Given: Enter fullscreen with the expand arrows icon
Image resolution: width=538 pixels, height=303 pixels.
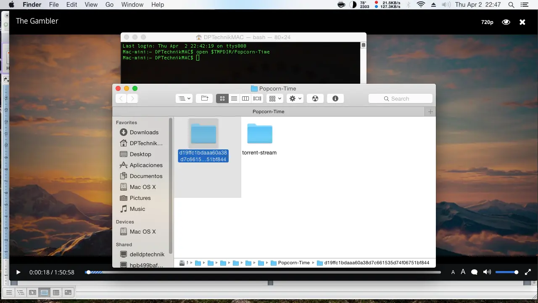Looking at the screenshot, I should [528, 272].
